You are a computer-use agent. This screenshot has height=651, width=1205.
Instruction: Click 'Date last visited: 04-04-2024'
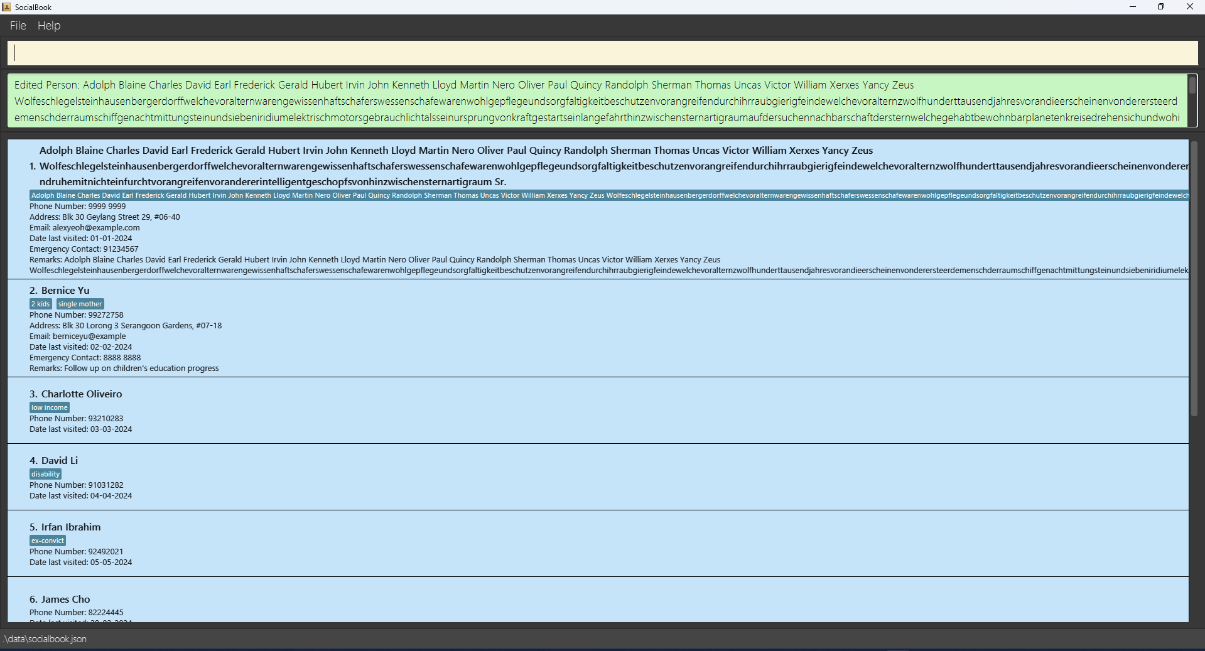(x=81, y=496)
